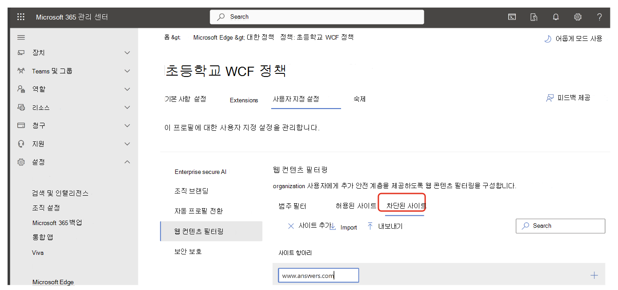Select 웹 컨텐츠 필터링 in settings list
618x290 pixels.
point(198,231)
